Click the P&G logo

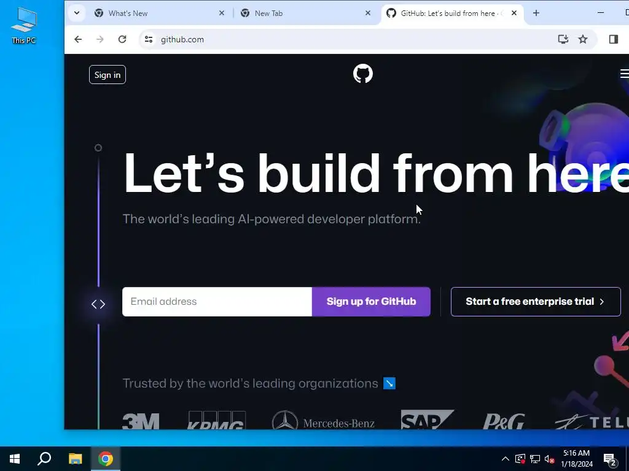tap(504, 421)
